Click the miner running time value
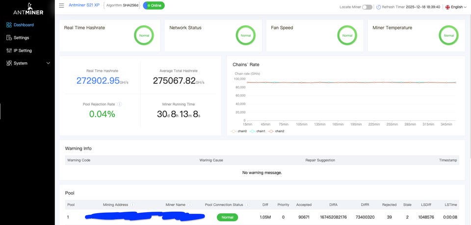 coord(179,114)
